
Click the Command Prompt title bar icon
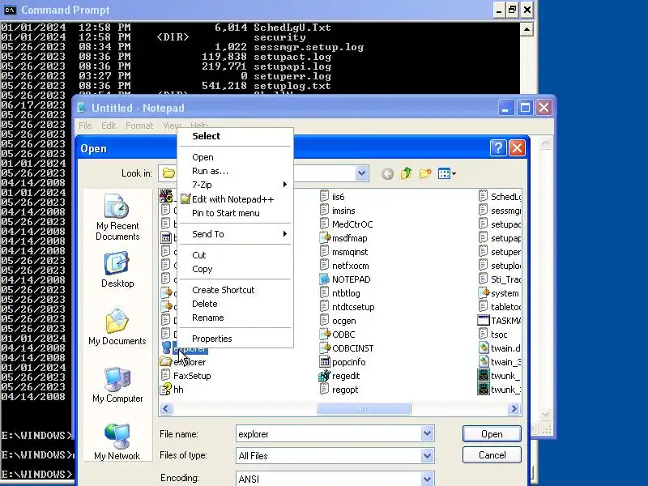click(x=10, y=10)
